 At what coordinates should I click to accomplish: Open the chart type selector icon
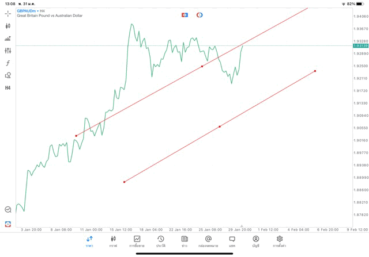(8, 26)
